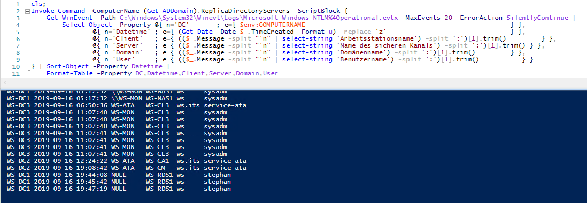Click the SilentlyContinue value
The width and height of the screenshot is (587, 203).
(x=537, y=18)
